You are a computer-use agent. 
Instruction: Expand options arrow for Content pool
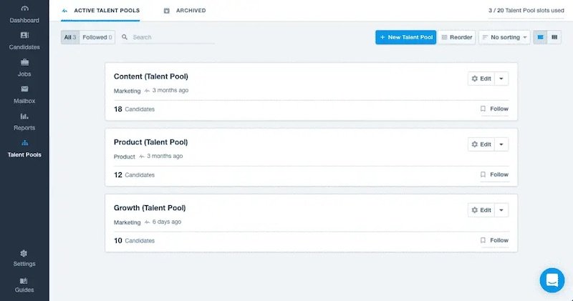click(501, 79)
